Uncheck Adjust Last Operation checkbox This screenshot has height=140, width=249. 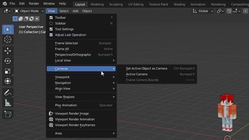[51, 35]
